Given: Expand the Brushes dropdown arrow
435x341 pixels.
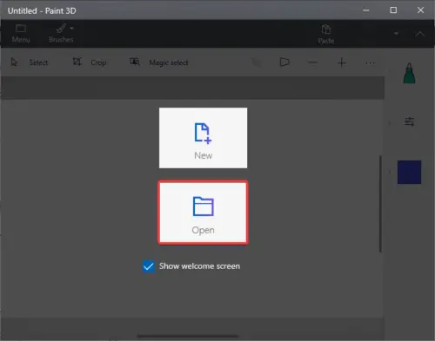Looking at the screenshot, I should click(71, 28).
